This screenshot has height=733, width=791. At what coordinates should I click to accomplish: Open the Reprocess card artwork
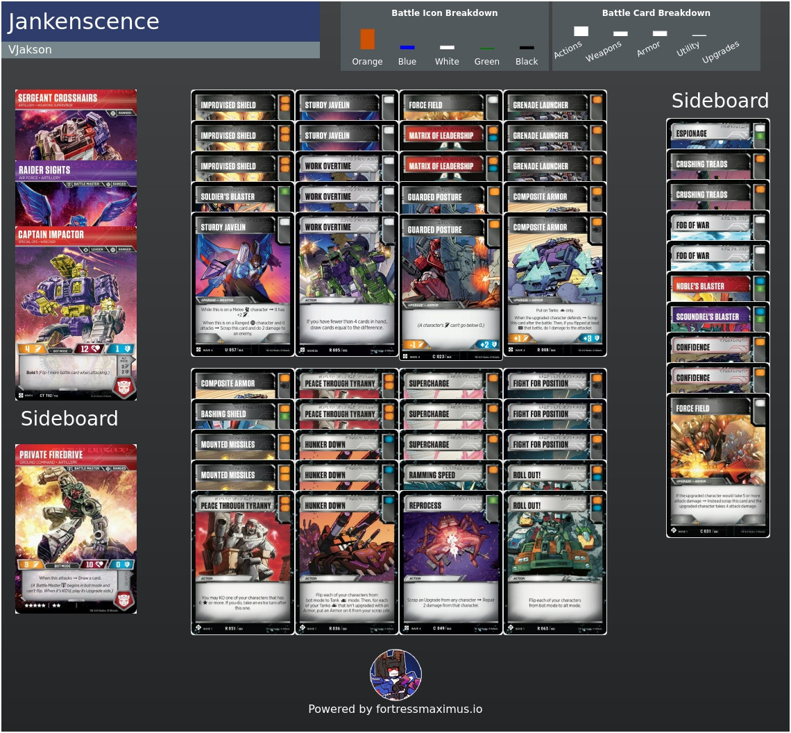451,545
